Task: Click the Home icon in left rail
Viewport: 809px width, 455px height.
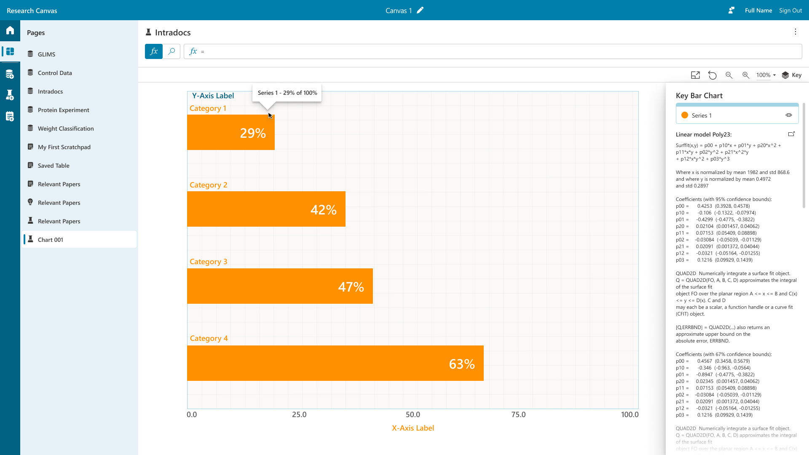Action: click(10, 30)
